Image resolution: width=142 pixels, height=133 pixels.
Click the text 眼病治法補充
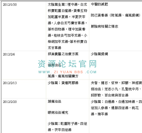[58, 113]
